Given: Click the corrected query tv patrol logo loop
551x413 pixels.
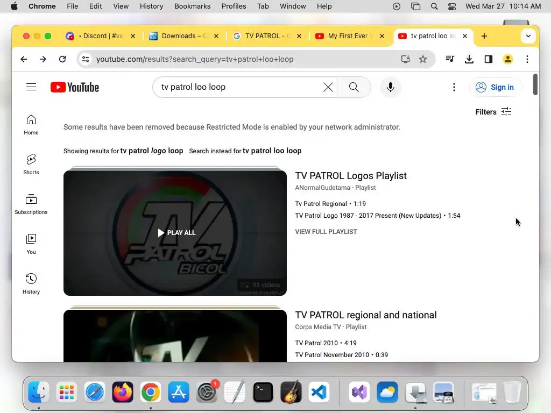Looking at the screenshot, I should pyautogui.click(x=152, y=151).
